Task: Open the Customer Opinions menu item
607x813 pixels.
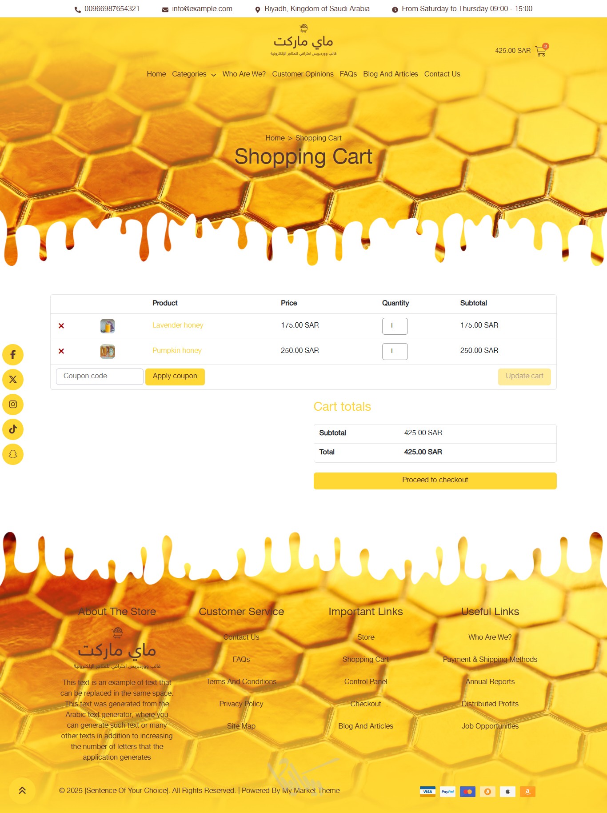Action: 303,74
